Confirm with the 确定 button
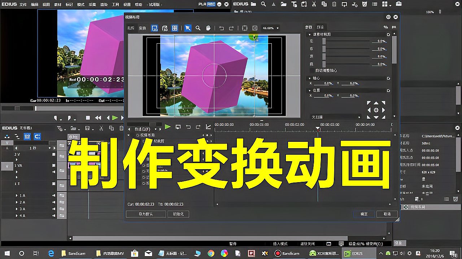Viewport: 462px width, 259px height. coord(363,214)
